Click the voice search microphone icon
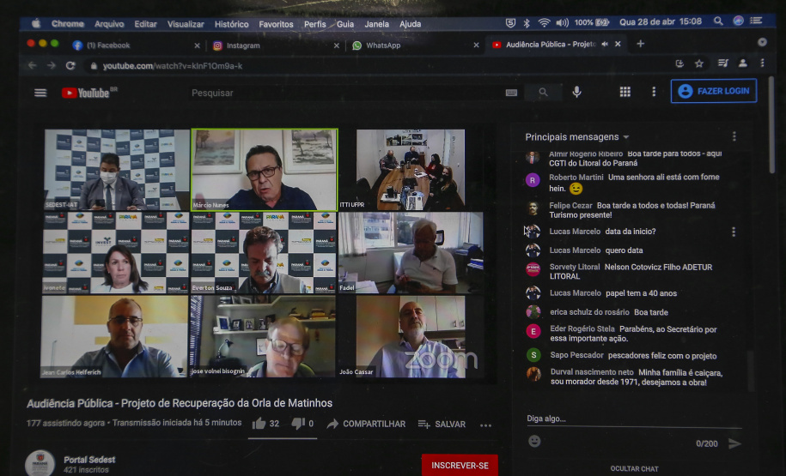 [x=576, y=92]
